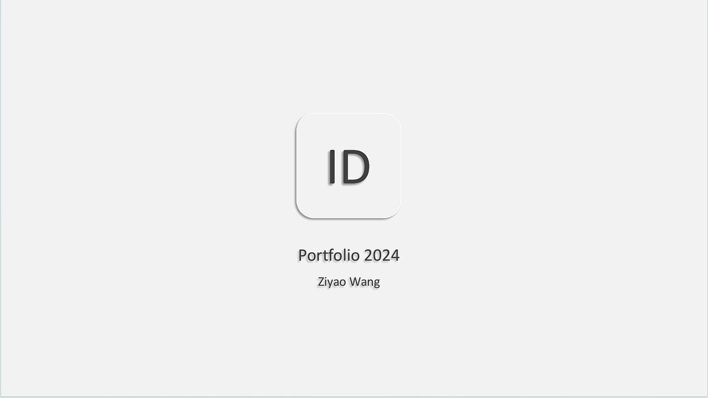Click the year 2024 in the title
This screenshot has width=708, height=398.
click(x=382, y=256)
